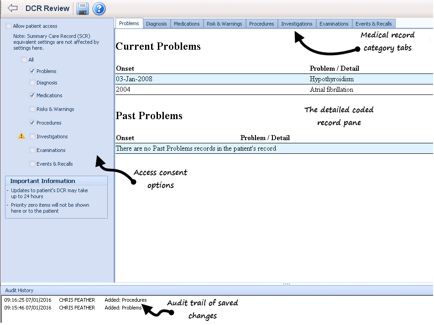Click the Investigations warning triangle icon
This screenshot has height=325, width=434.
pos(21,136)
